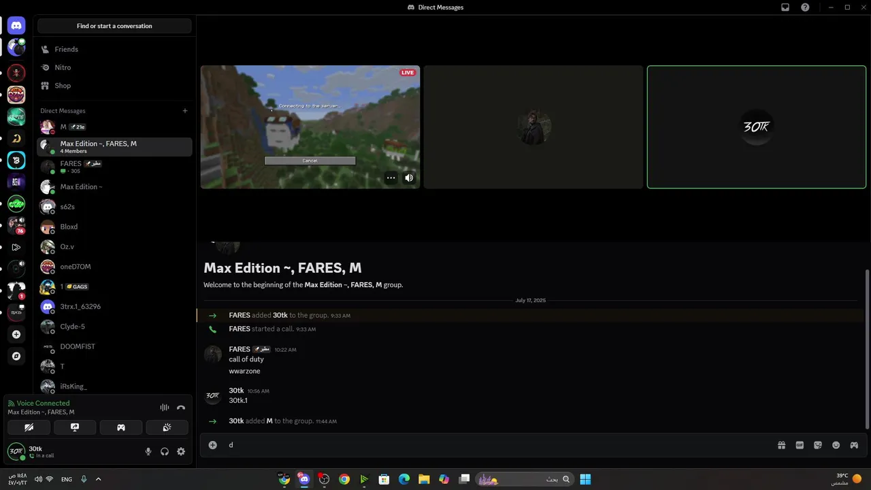This screenshot has width=871, height=490.
Task: Open the GIF picker
Action: coord(800,445)
